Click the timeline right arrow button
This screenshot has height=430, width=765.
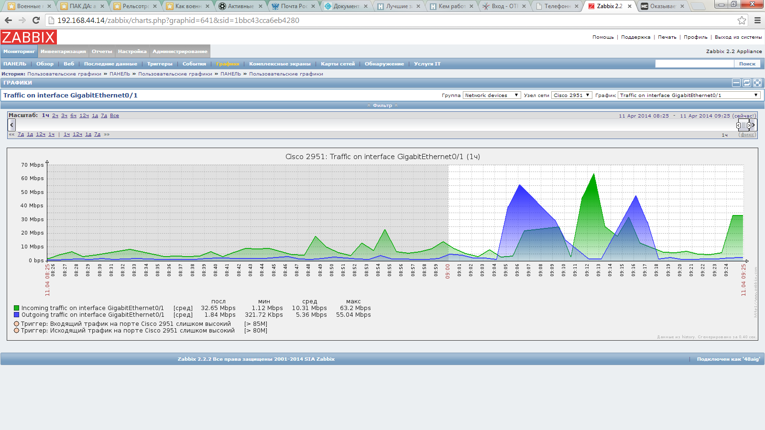pos(754,125)
